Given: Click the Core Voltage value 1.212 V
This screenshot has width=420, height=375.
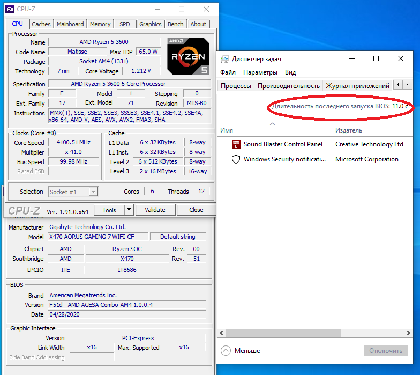Looking at the screenshot, I should [x=141, y=71].
